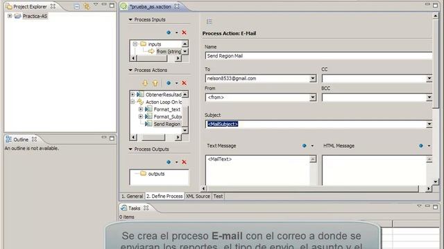
Task: Select the Tasks view tab
Action: 134,208
